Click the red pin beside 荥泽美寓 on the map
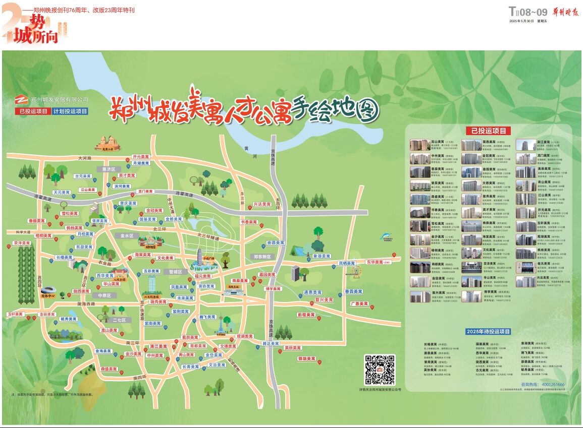The width and height of the screenshot is (583, 428). pyautogui.click(x=9, y=247)
